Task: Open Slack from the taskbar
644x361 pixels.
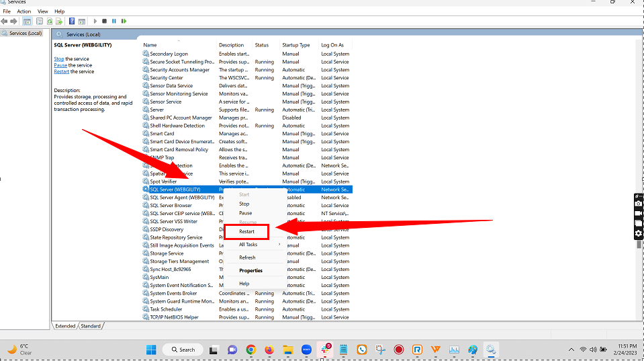Action: coord(325,350)
